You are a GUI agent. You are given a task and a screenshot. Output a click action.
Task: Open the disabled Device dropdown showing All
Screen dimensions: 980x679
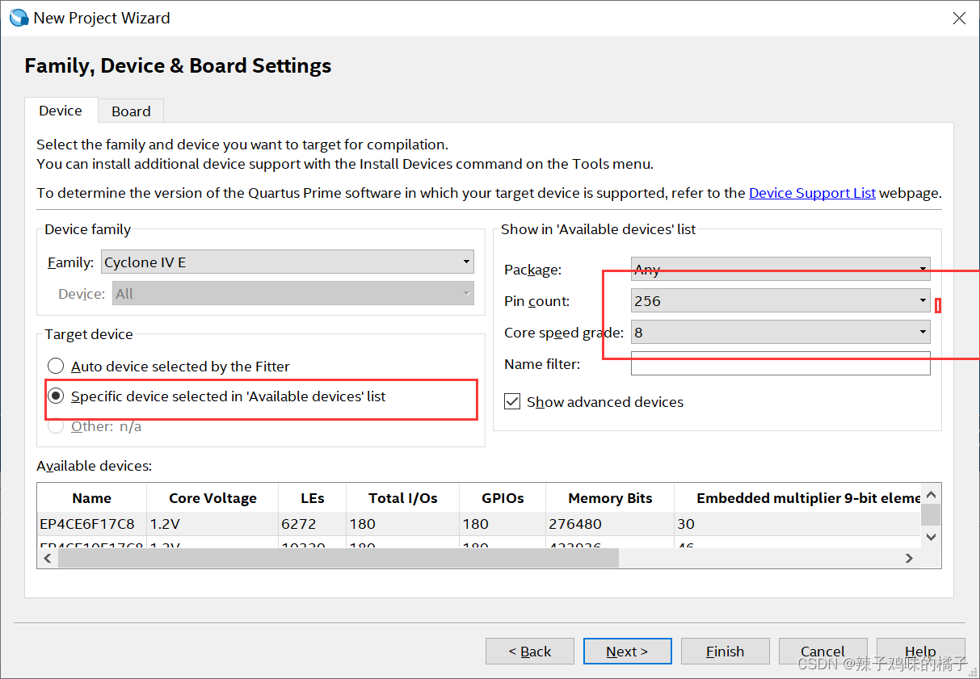293,294
